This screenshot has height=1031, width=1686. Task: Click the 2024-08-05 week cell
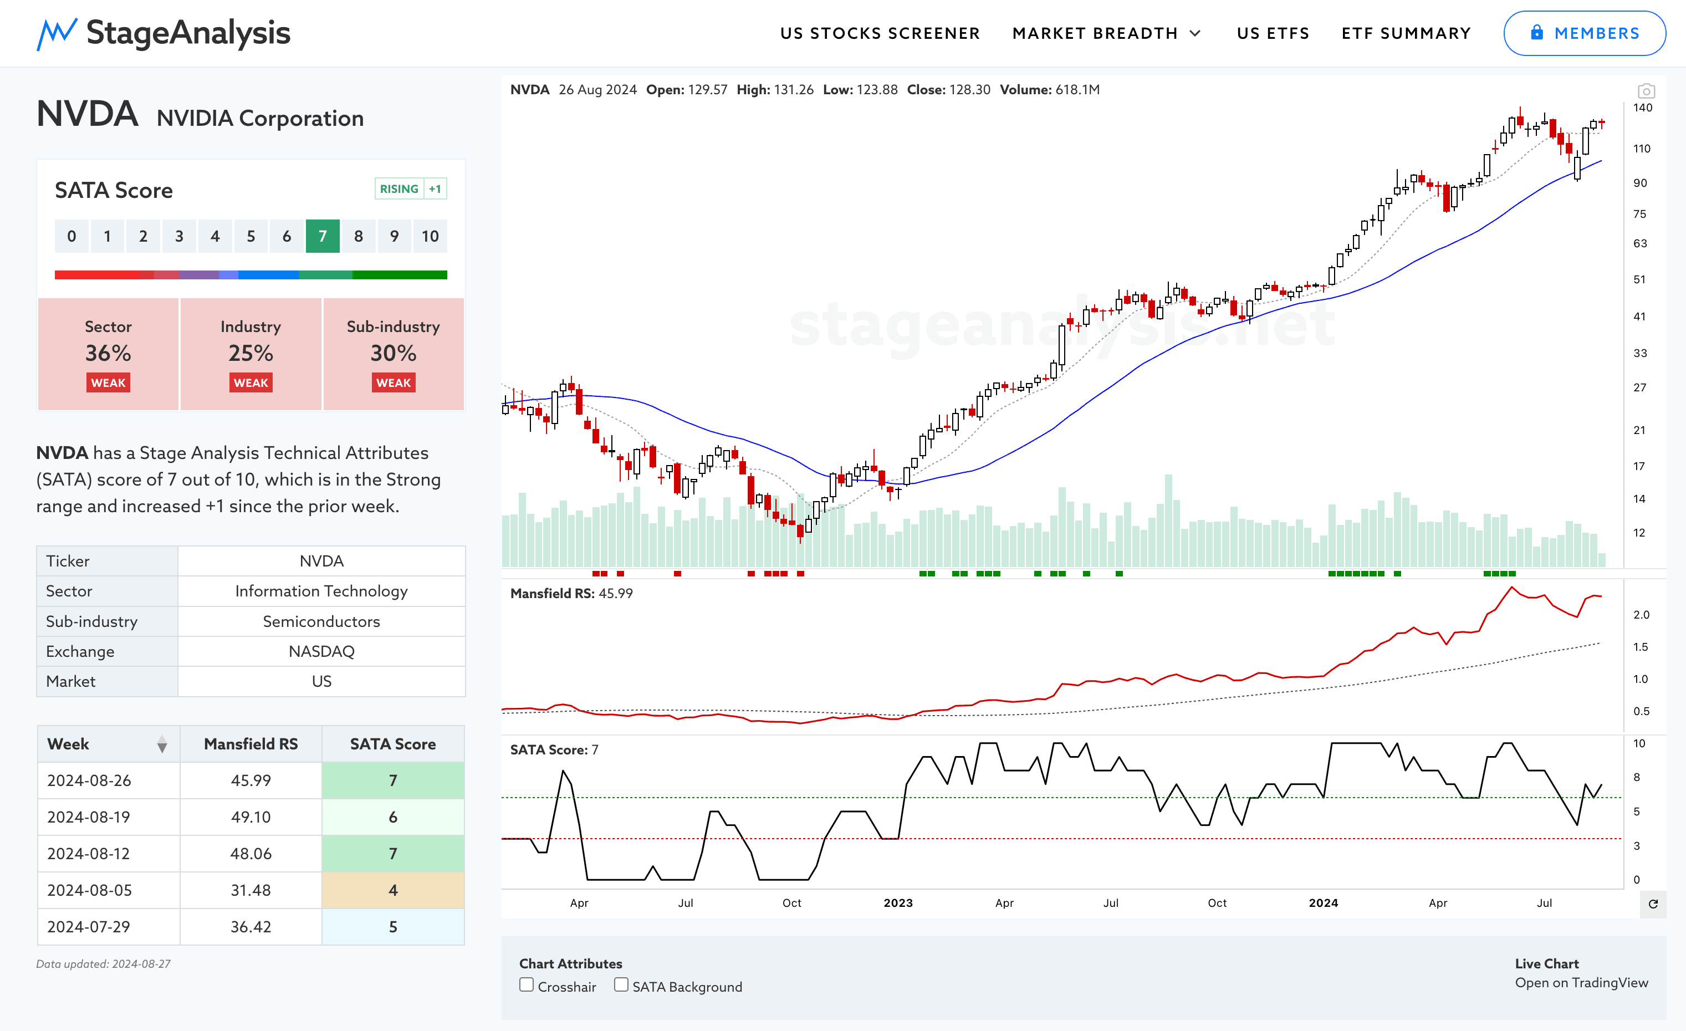109,890
